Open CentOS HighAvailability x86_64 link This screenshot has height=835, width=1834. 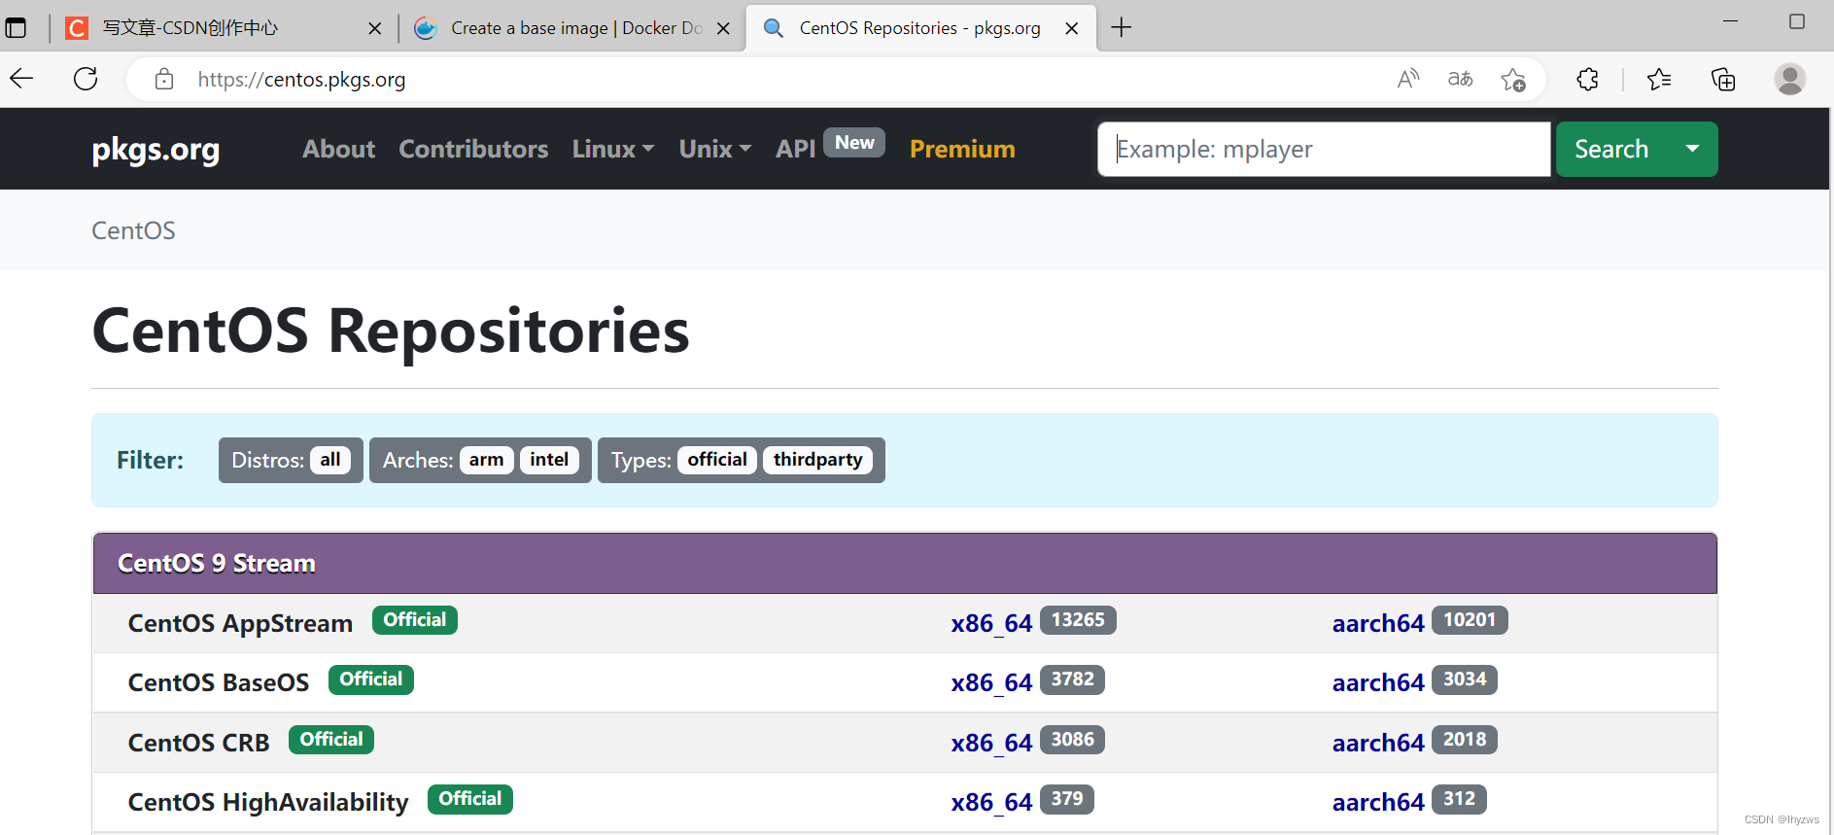(991, 802)
